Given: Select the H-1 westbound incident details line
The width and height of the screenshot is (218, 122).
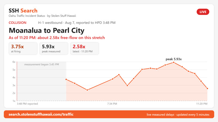Looking at the screenshot, I should [x=77, y=23].
